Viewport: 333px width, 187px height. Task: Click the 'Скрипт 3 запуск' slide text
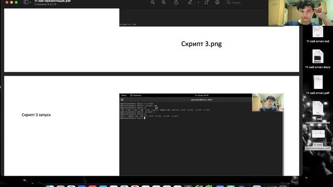click(x=36, y=115)
